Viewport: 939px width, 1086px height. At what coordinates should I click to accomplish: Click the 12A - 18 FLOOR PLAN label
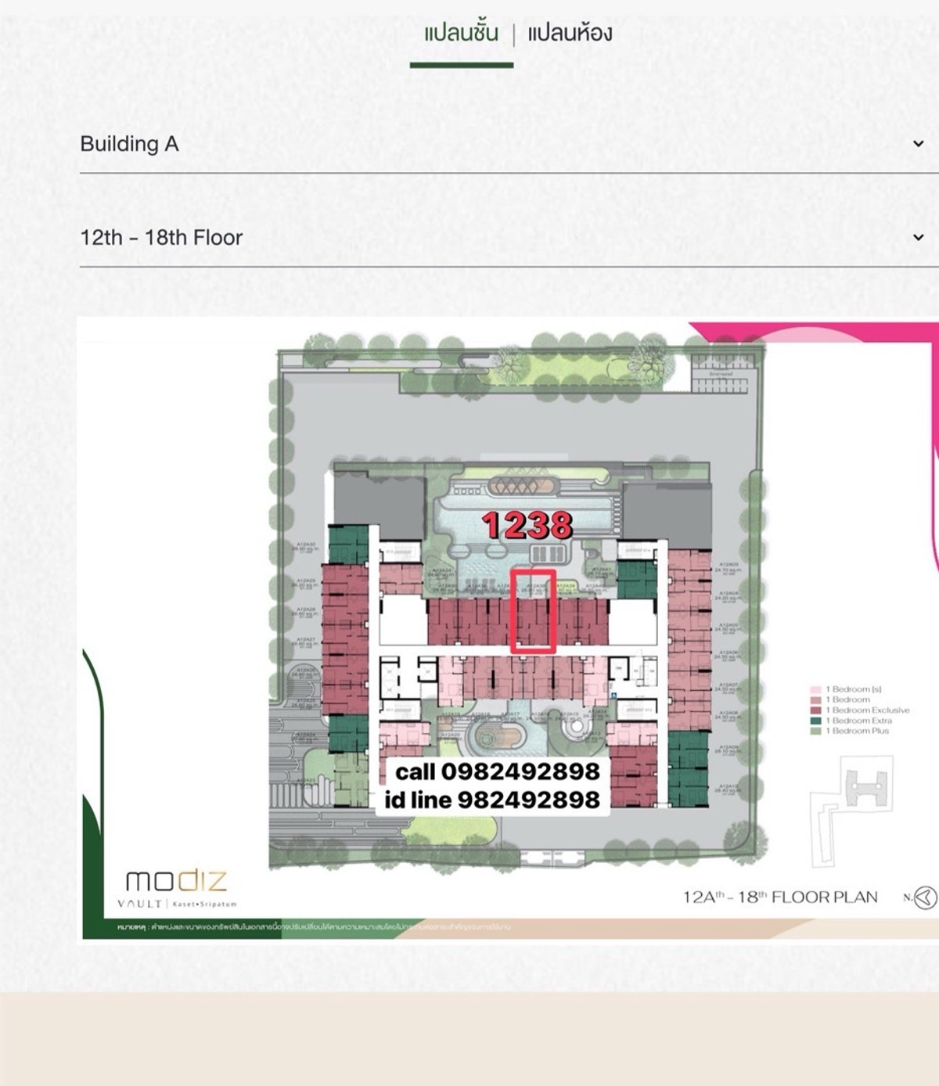782,897
